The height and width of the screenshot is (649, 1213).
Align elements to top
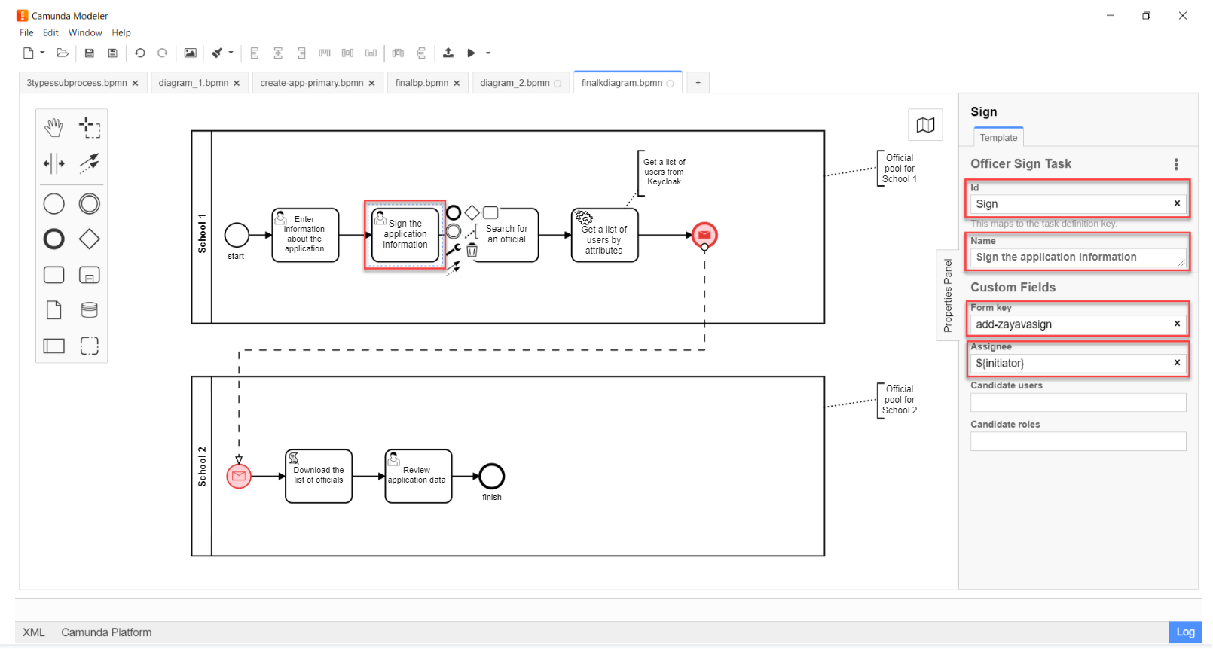click(325, 53)
